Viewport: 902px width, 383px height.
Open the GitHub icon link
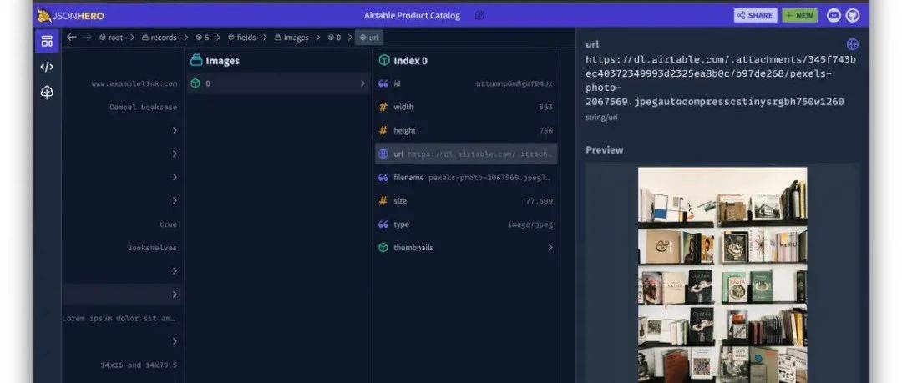853,16
